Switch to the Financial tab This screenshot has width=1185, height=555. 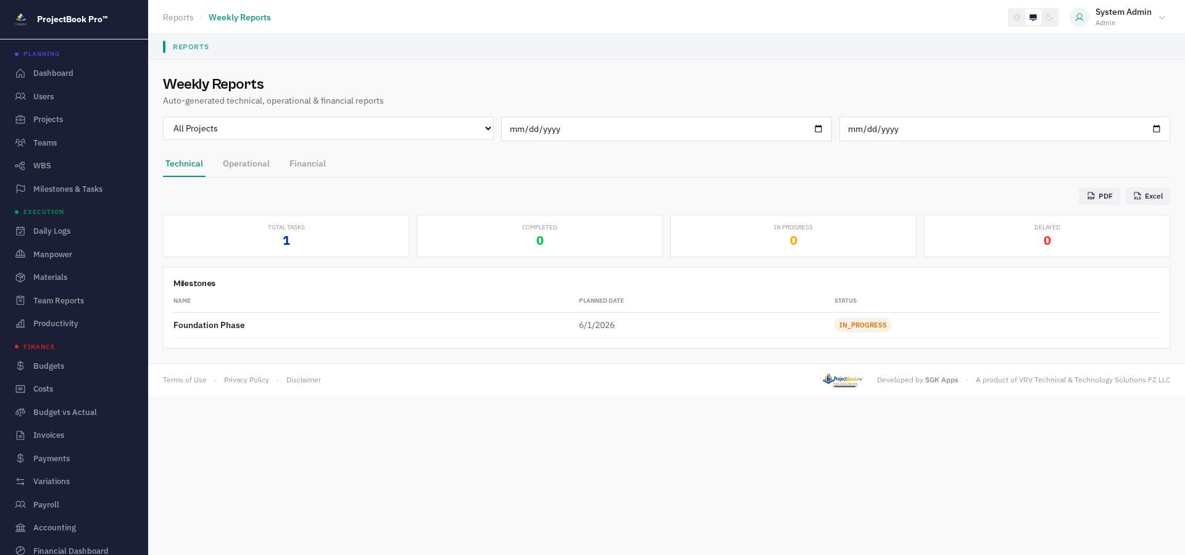pyautogui.click(x=307, y=164)
